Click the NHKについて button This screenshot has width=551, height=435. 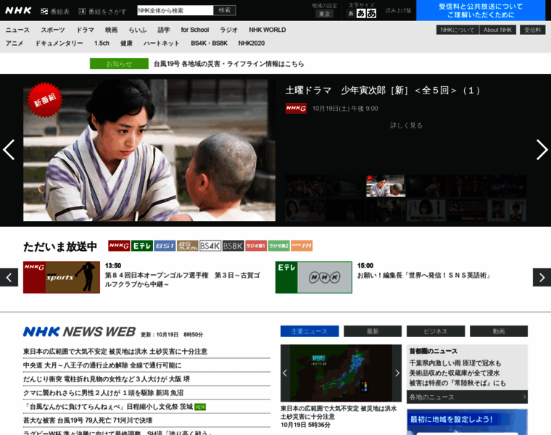pyautogui.click(x=457, y=30)
